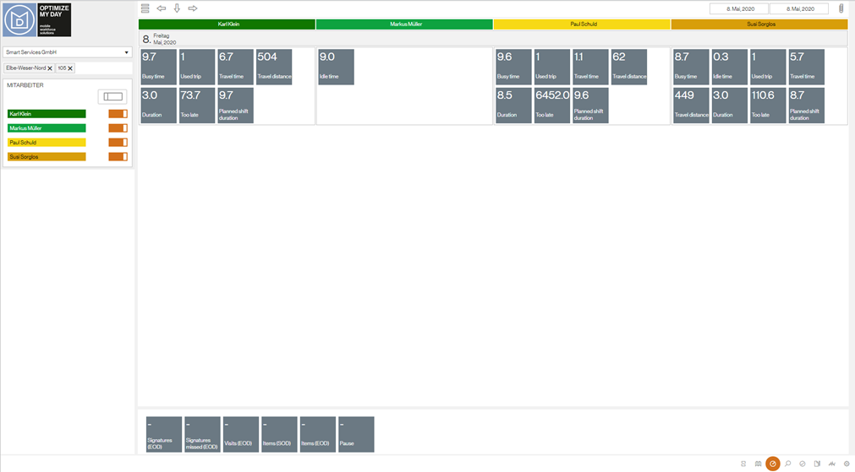Click the down arrow icon in toolbar
The height and width of the screenshot is (472, 855).
click(177, 8)
